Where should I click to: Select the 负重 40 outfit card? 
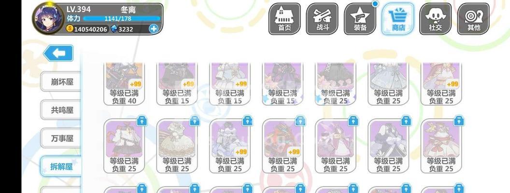point(124,84)
